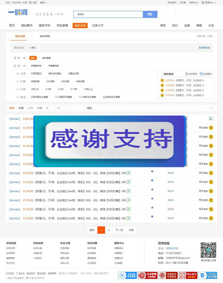The width and height of the screenshot is (223, 283).
Task: Switch to the 域名求购 tab
Action: 45,36
